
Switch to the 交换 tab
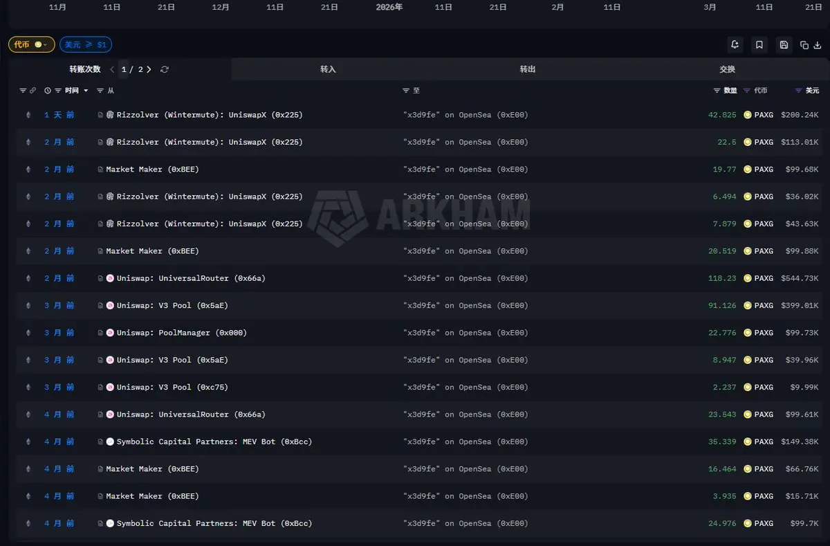[727, 69]
